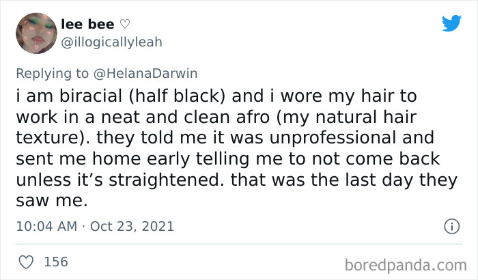Open the lee bee display name

tap(87, 24)
